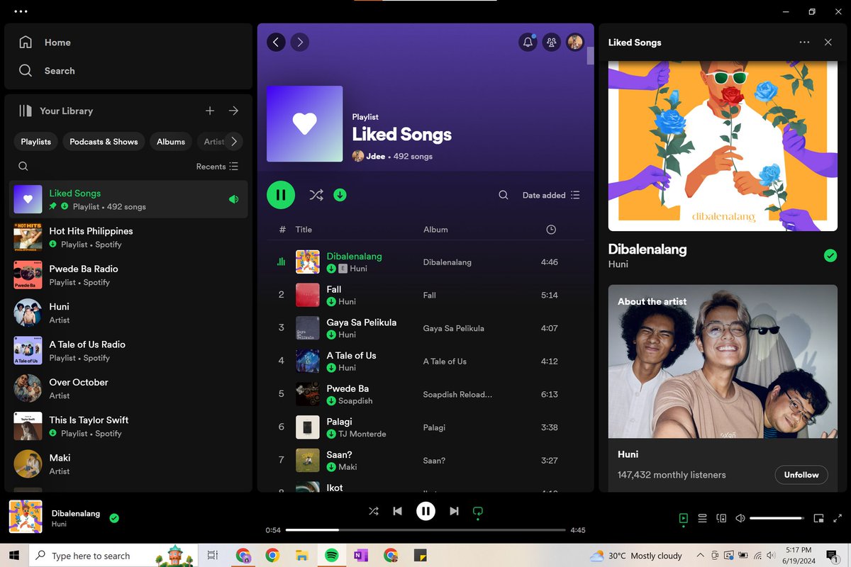The height and width of the screenshot is (567, 851).
Task: Toggle liked status in Now Playing panel
Action: tap(830, 256)
